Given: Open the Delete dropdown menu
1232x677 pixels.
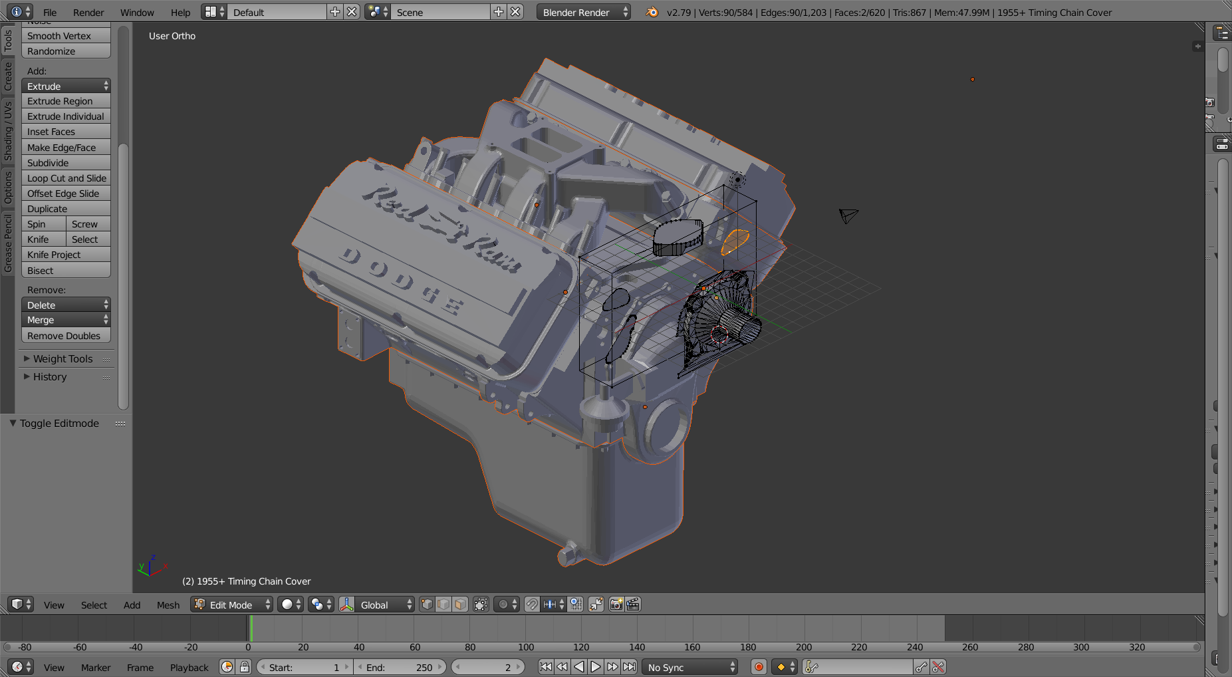Looking at the screenshot, I should pyautogui.click(x=66, y=305).
